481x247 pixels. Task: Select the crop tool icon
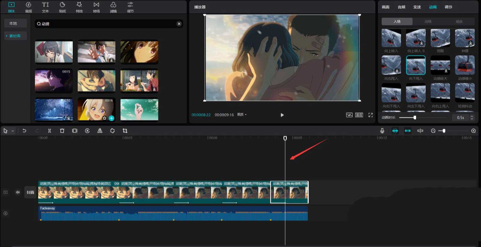[125, 131]
